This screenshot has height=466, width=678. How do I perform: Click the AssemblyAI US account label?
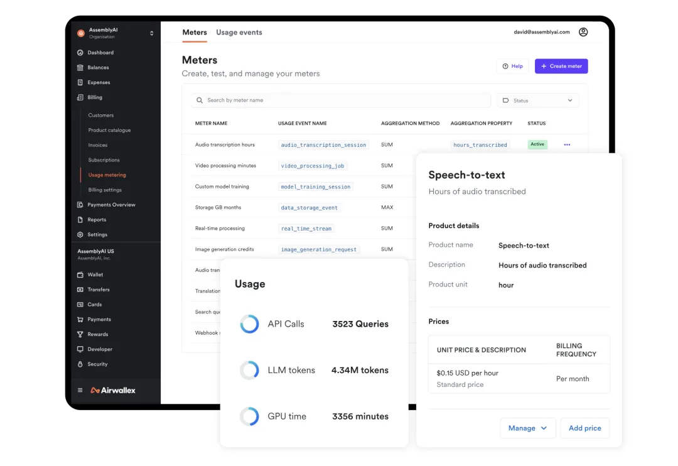[x=95, y=251]
